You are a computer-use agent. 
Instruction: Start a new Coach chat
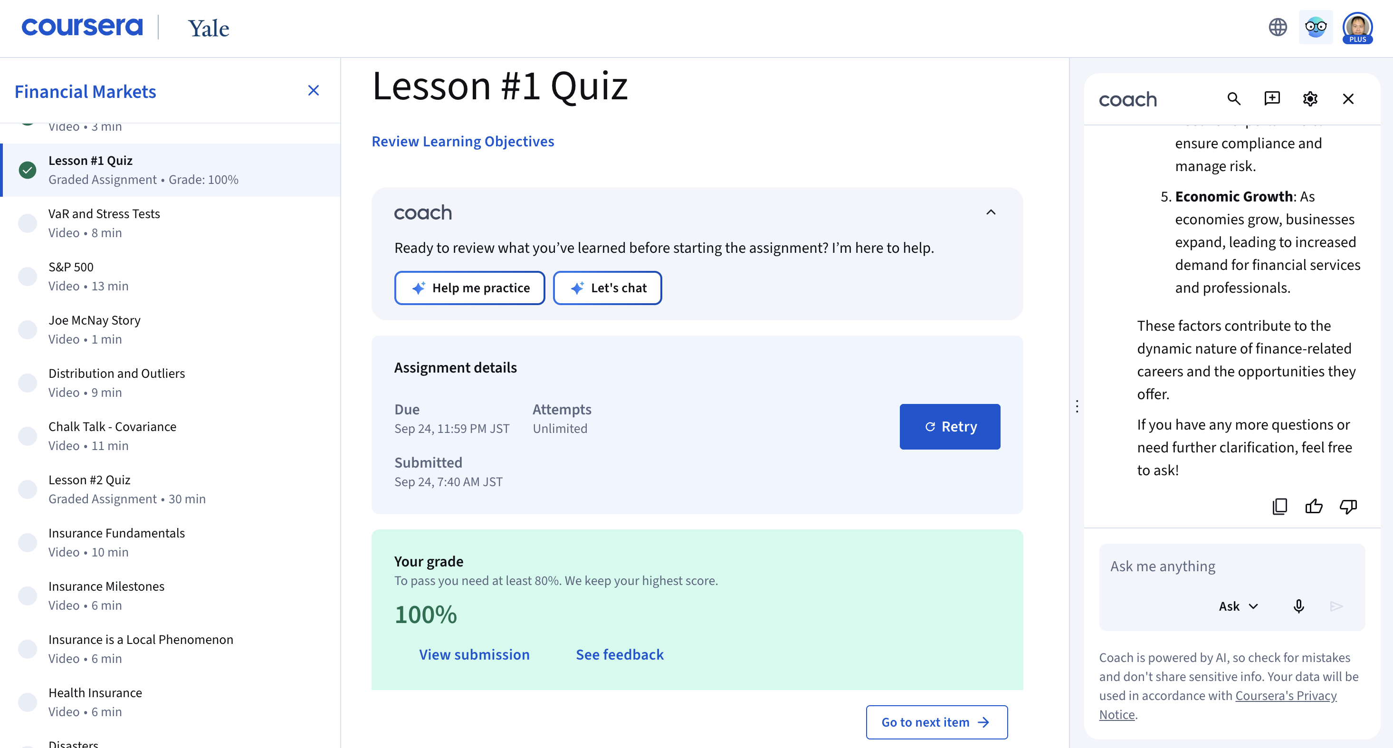click(1272, 98)
